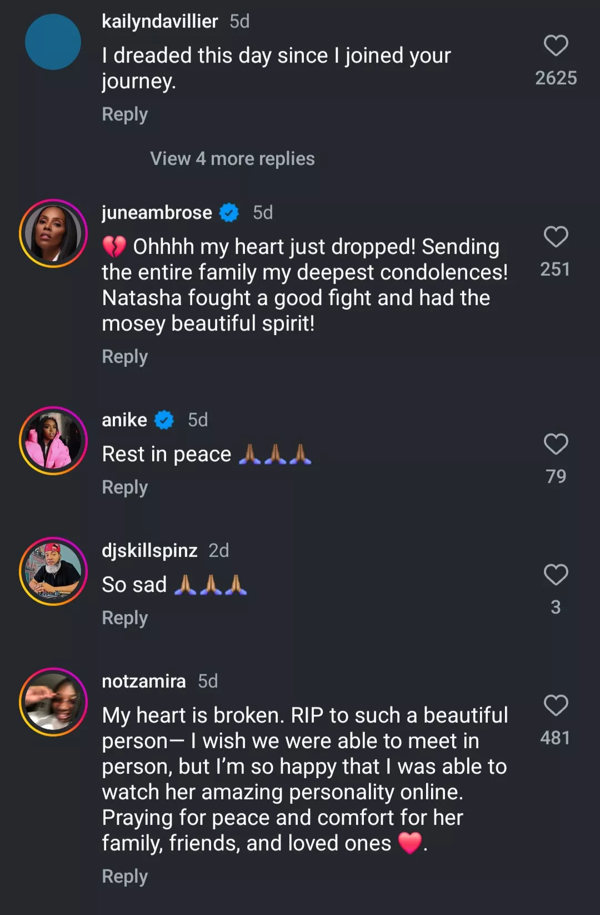Image resolution: width=600 pixels, height=915 pixels.
Task: Tap Reply under notzamira's comment
Action: (x=125, y=877)
